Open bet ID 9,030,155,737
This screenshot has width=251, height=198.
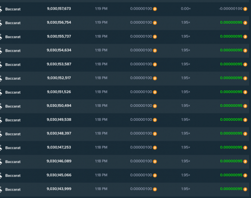59,37
